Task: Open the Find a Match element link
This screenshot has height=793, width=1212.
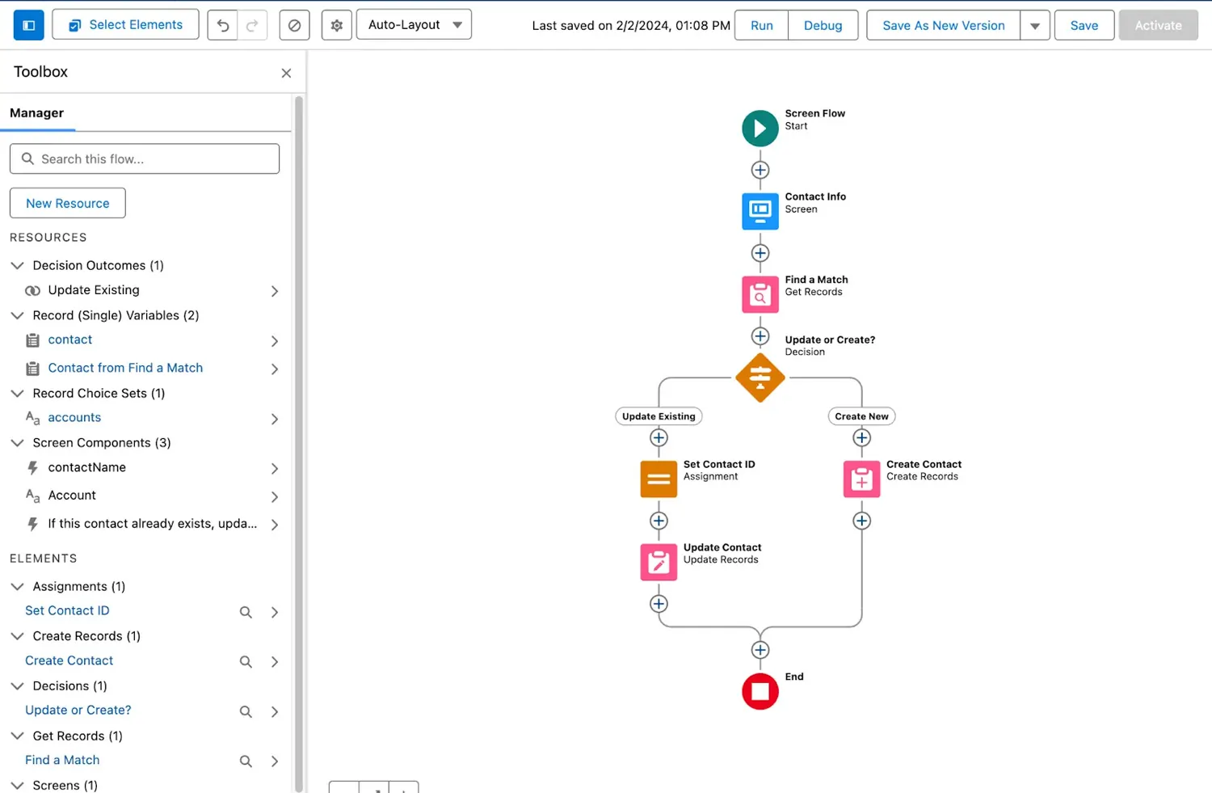Action: (62, 760)
